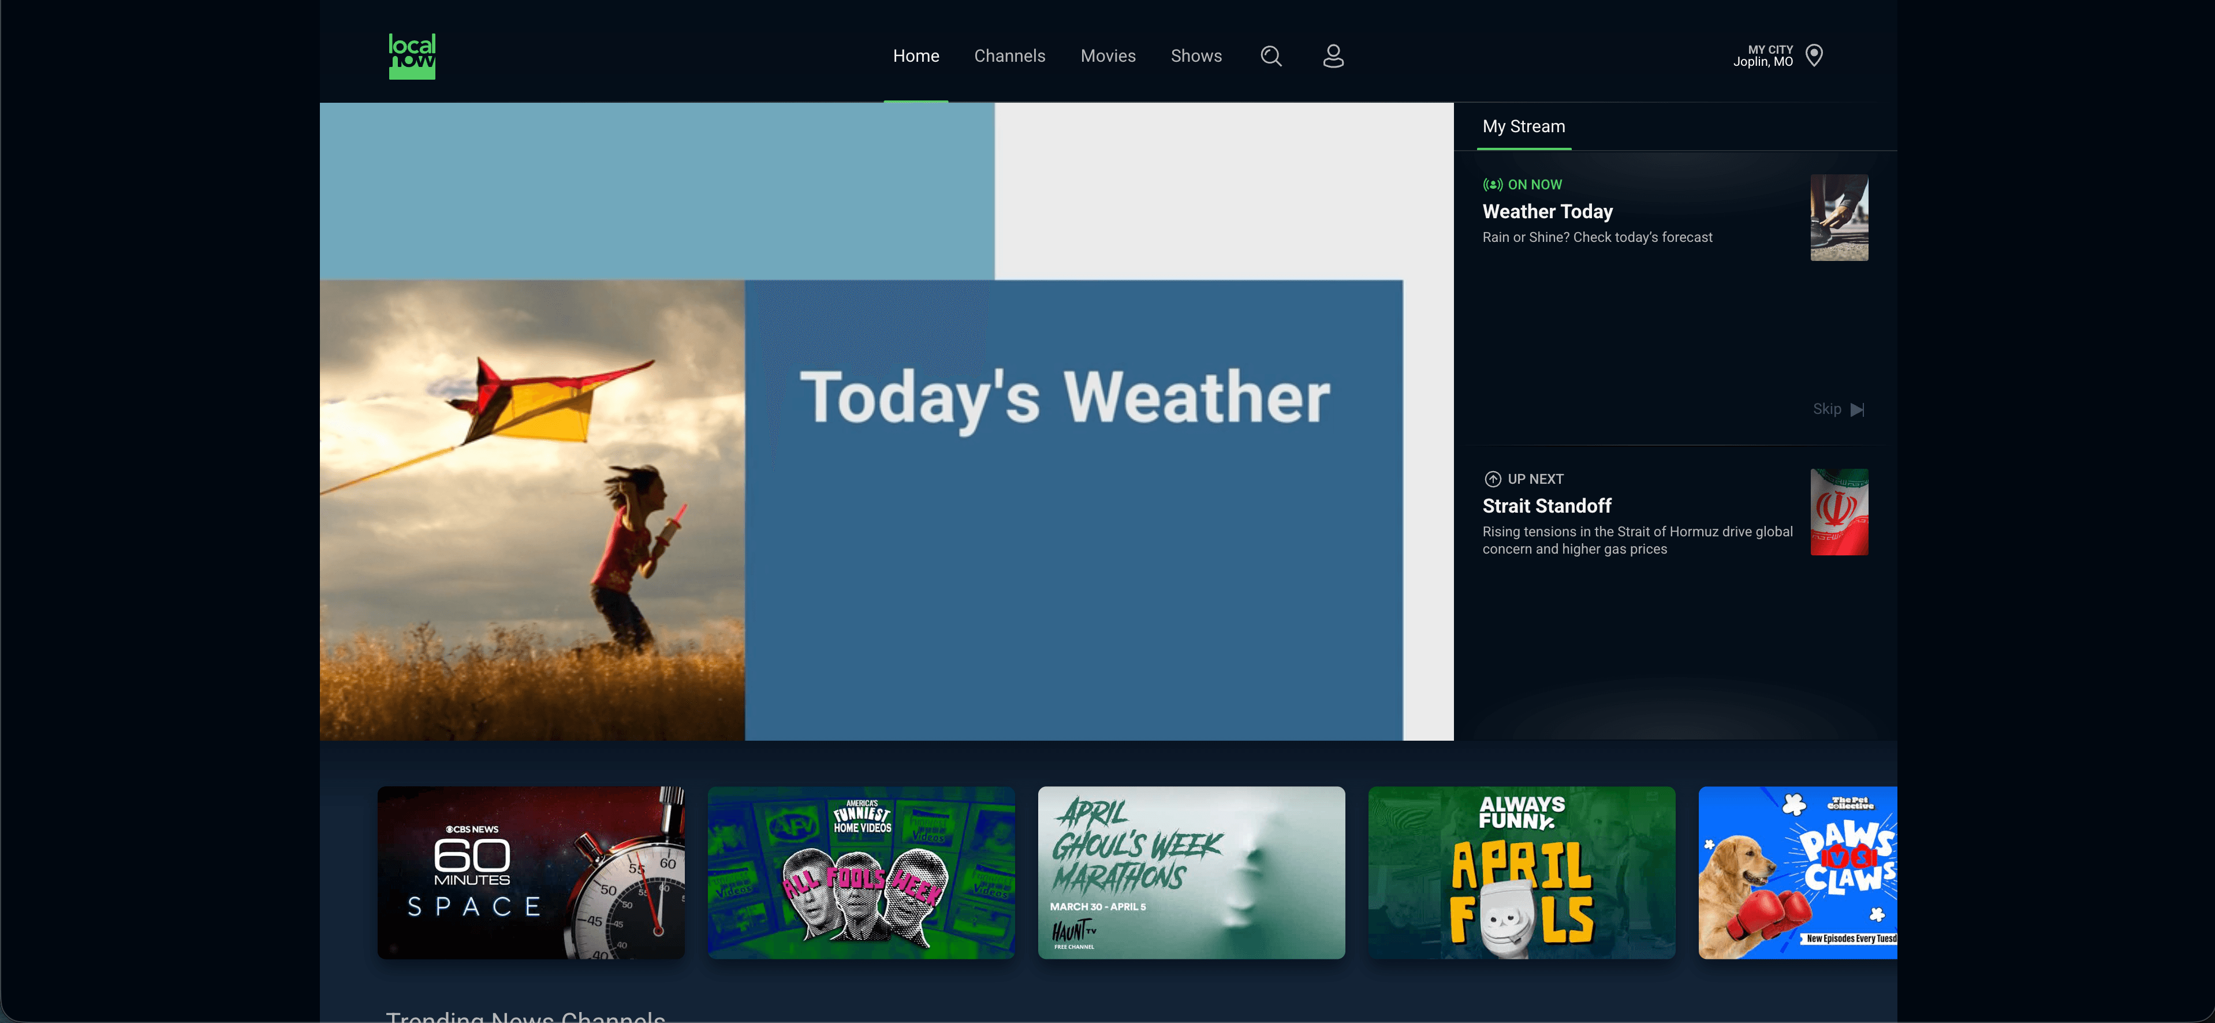The image size is (2215, 1023).
Task: Click 'Rain or Shine? Check today's forecast' text
Action: (x=1597, y=237)
